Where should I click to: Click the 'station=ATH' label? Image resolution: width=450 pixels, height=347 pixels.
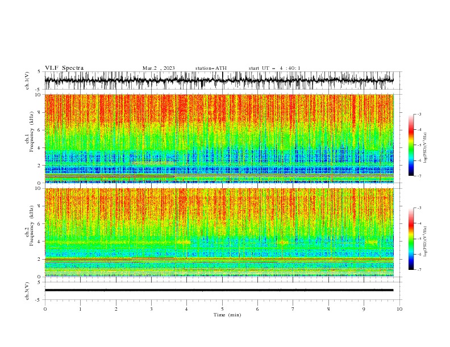tap(211, 68)
